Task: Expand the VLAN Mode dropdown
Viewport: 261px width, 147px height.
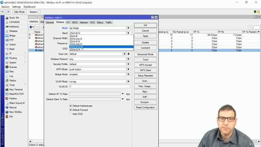Action: pos(128,82)
